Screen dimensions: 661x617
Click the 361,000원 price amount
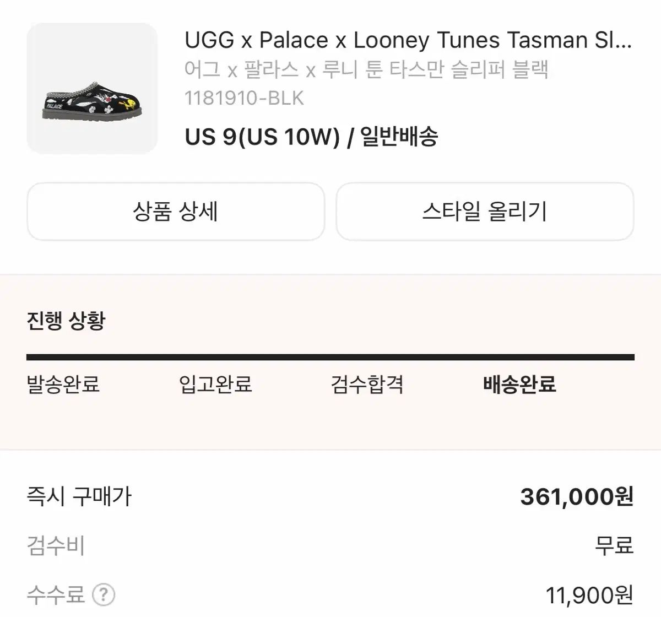[577, 496]
